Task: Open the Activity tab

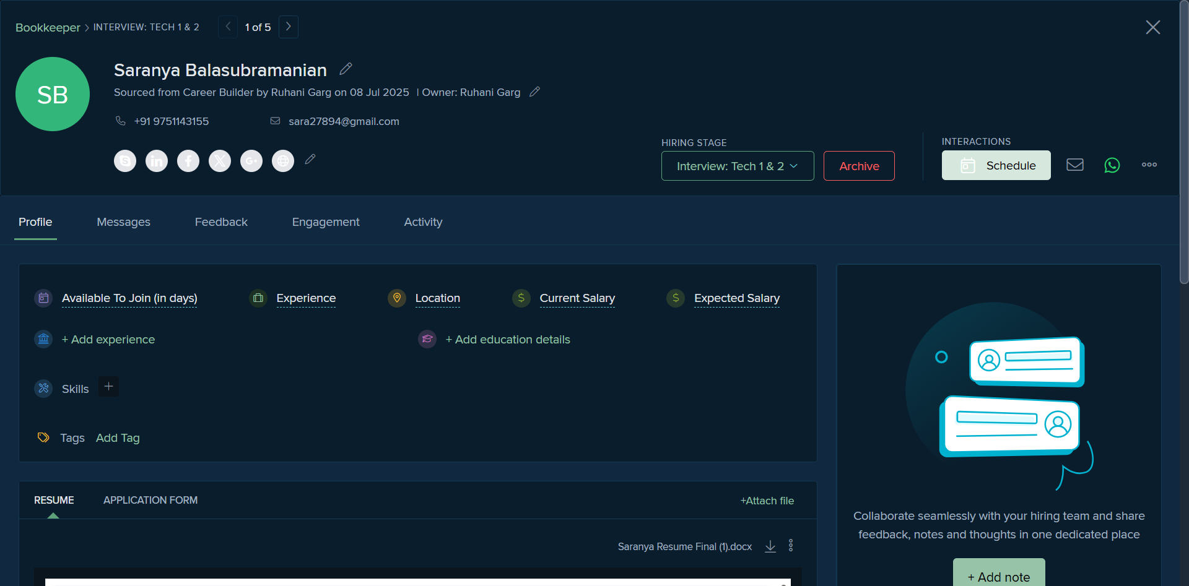Action: point(423,222)
